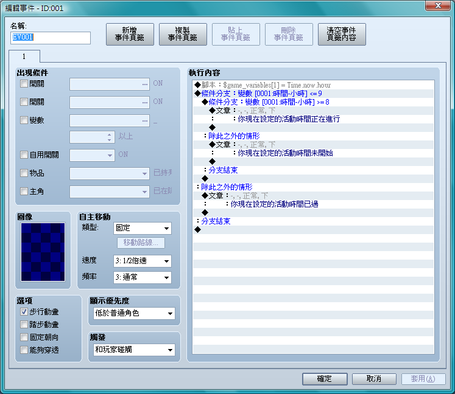This screenshot has height=394, width=455.
Task: Click the 複製事件頁籤 button
Action: [x=183, y=34]
